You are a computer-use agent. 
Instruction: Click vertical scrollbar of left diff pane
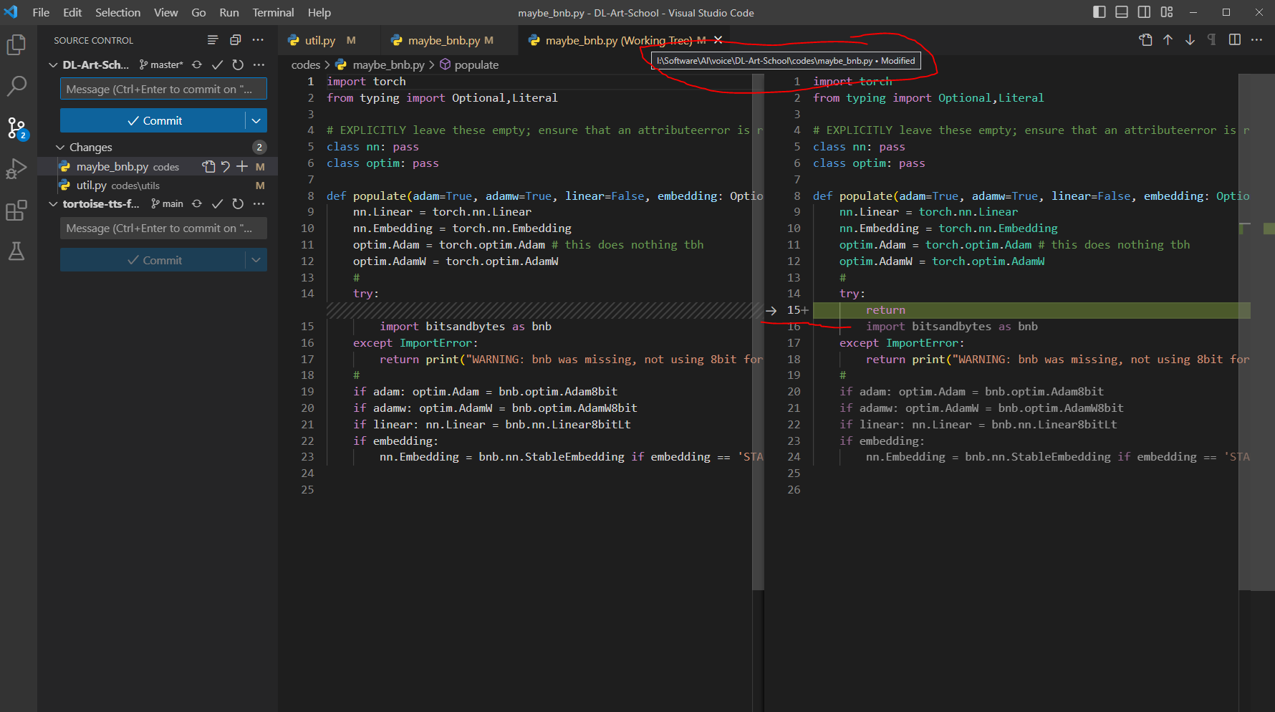pyautogui.click(x=758, y=331)
